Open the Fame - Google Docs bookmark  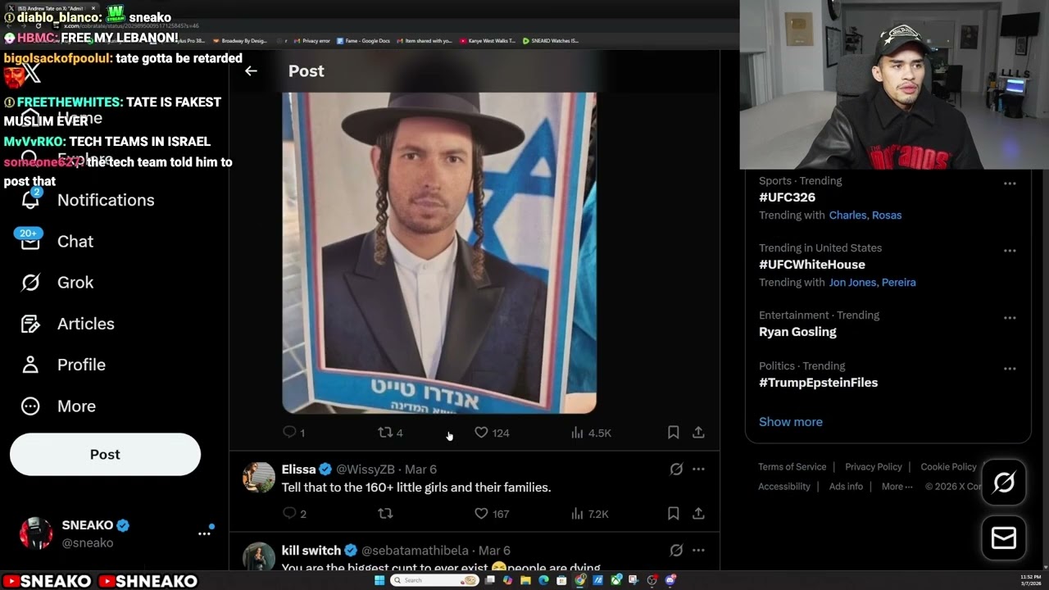click(x=363, y=40)
